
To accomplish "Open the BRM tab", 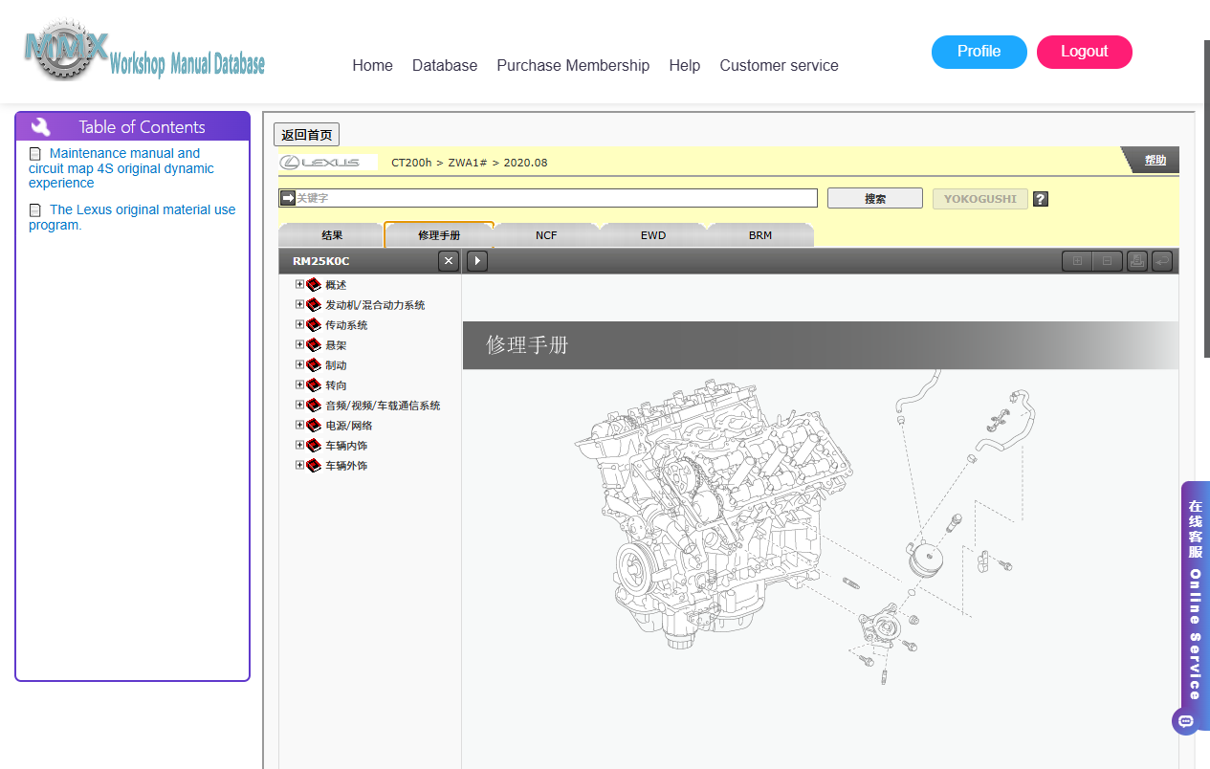I will click(x=760, y=235).
